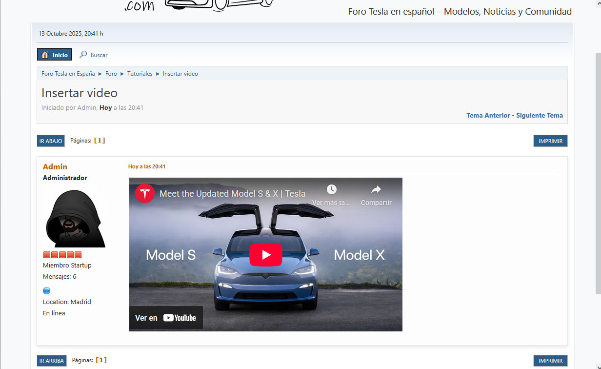This screenshot has width=601, height=369.
Task: Click the hooded Admin avatar image
Action: [x=75, y=218]
